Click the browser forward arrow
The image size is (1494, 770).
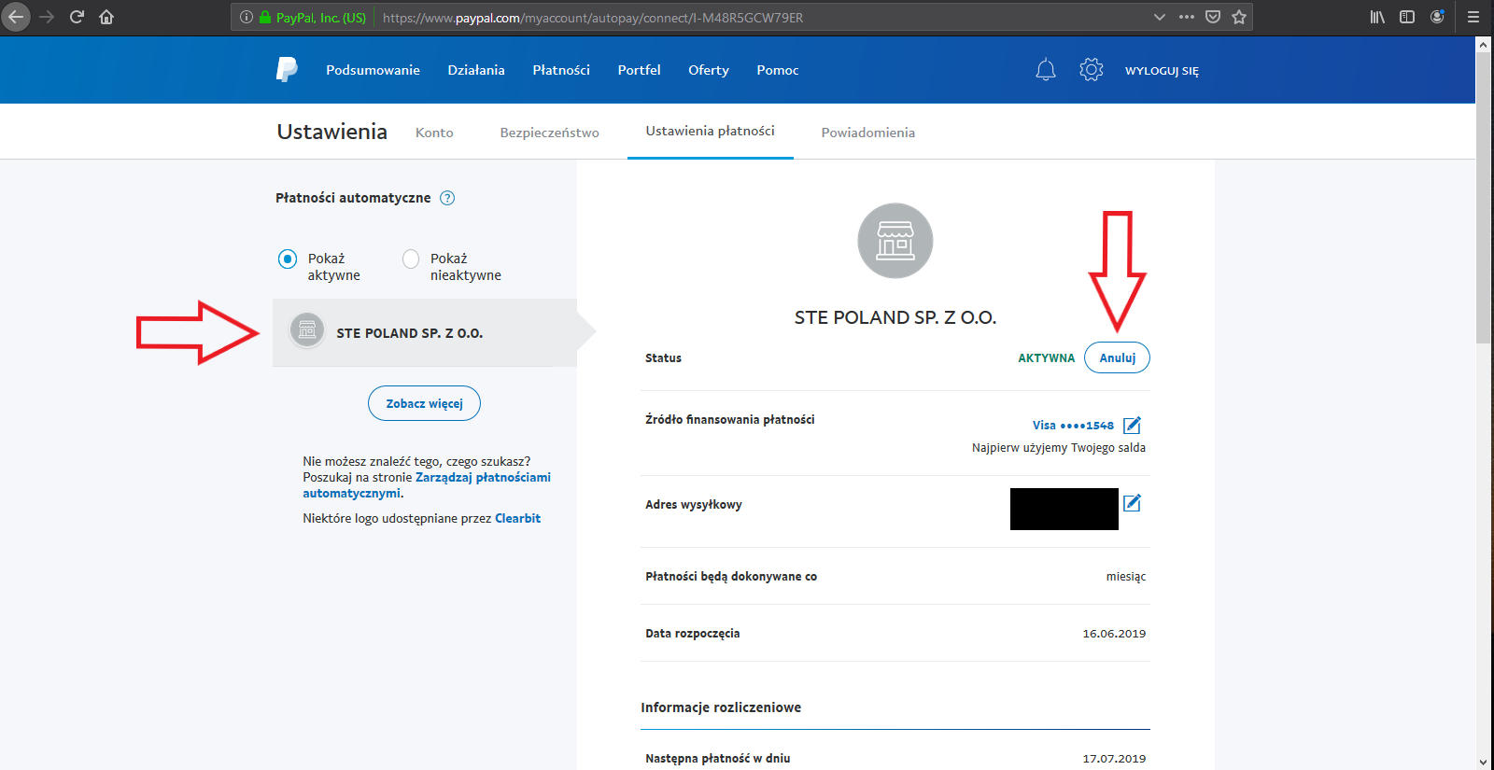[47, 17]
